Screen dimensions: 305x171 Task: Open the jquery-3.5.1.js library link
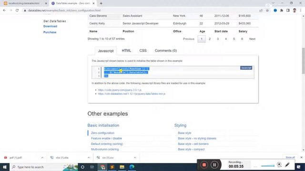(x=120, y=90)
